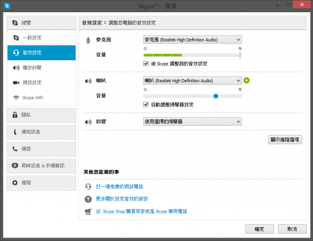Screen dimensions: 313x241
Task: Click the green speaker test play icon
Action: pos(247,80)
